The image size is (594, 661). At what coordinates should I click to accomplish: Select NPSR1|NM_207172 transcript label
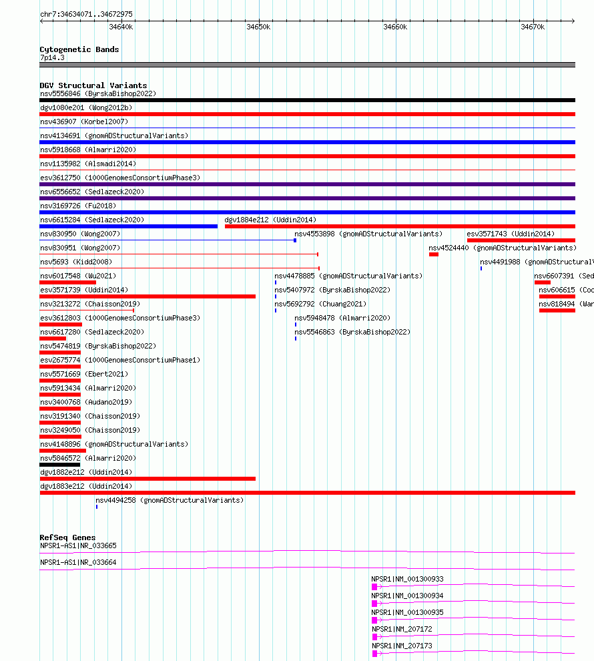pyautogui.click(x=402, y=629)
